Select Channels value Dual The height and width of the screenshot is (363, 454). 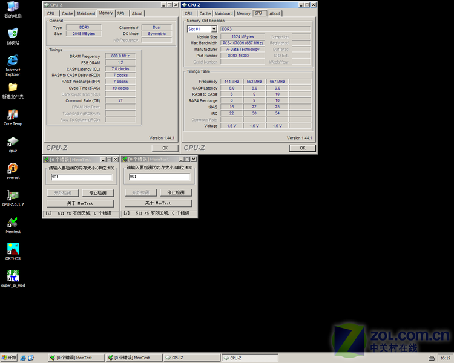click(157, 27)
